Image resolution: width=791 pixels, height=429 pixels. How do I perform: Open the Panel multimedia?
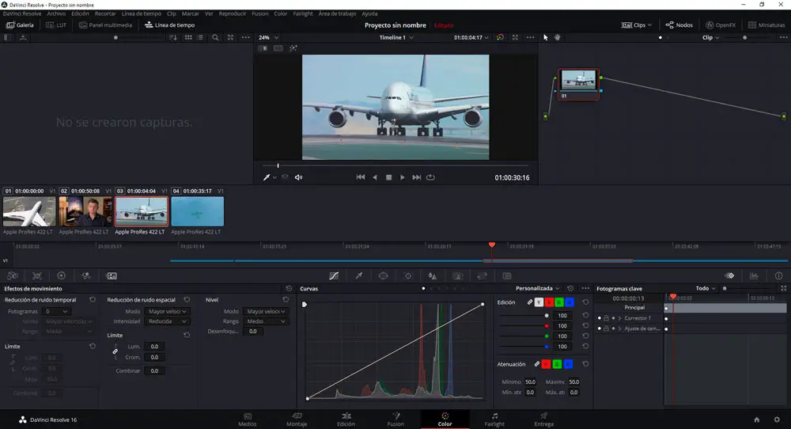click(x=105, y=25)
